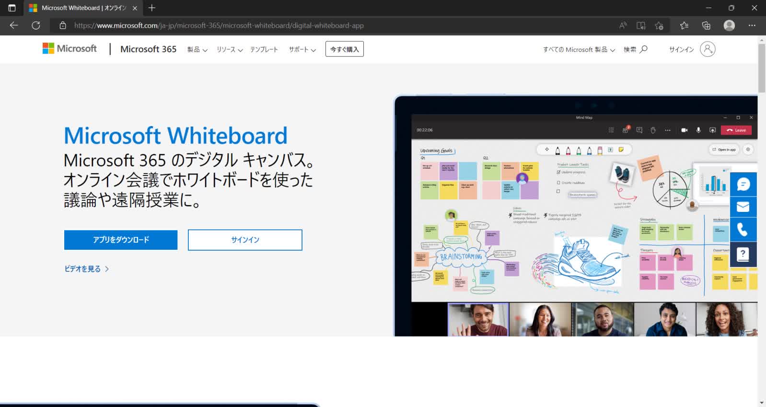
Task: Go back to the previous page
Action: [x=14, y=25]
